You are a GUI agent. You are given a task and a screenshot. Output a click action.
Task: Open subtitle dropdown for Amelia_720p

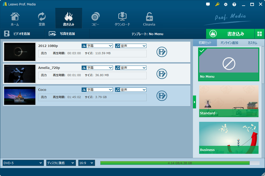tap(97, 68)
